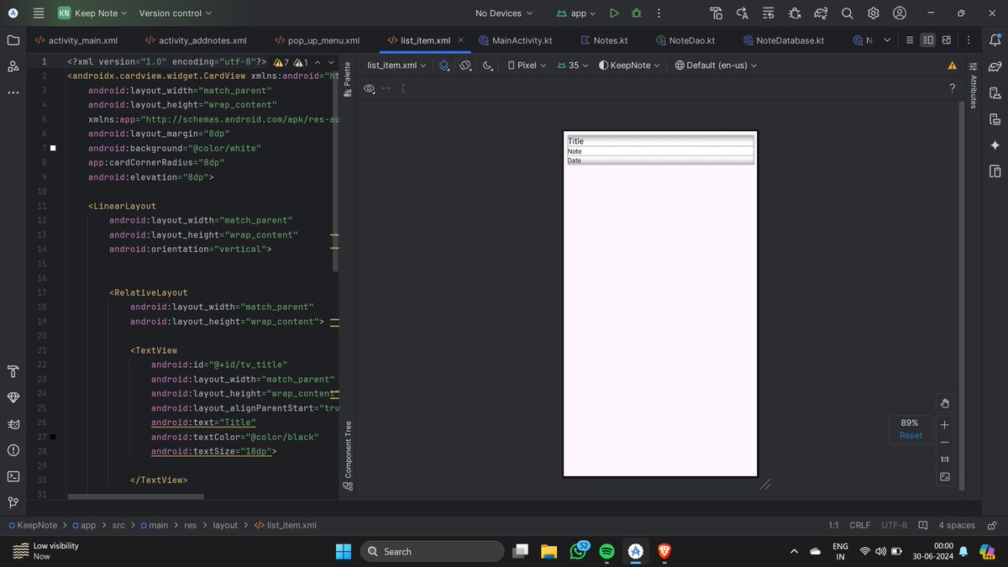Open the list_item.xml file variant dropdown
Viewport: 1008px width, 567px height.
[x=396, y=65]
